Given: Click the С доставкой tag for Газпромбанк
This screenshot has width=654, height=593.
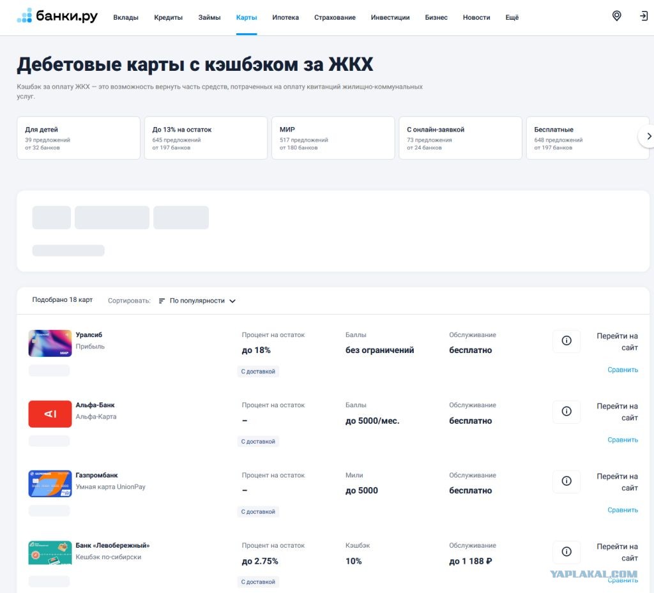Looking at the screenshot, I should pyautogui.click(x=258, y=512).
